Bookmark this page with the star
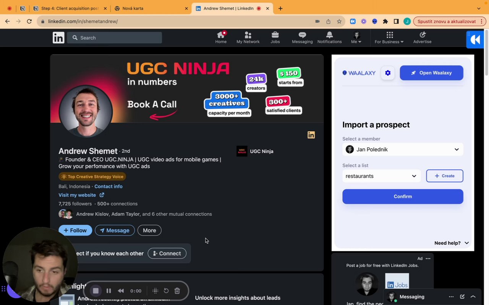 (x=339, y=21)
